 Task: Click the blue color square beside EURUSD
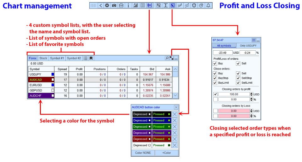pyautogui.click(x=53, y=85)
